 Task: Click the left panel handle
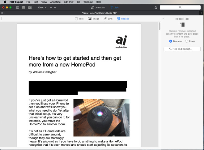click(x=1, y=19)
